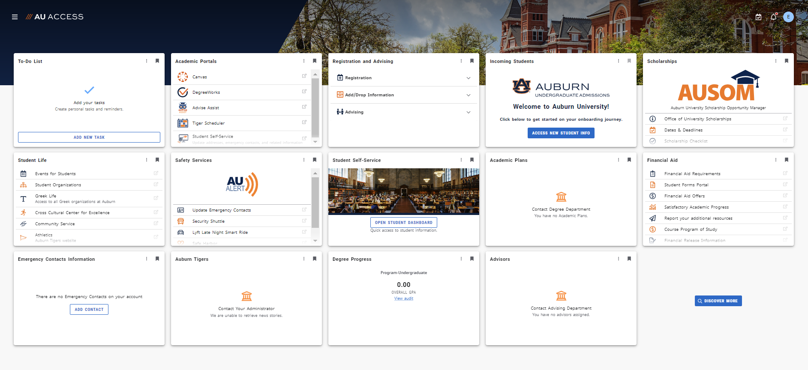Open the notifications bell
Image resolution: width=808 pixels, height=370 pixels.
[x=773, y=17]
